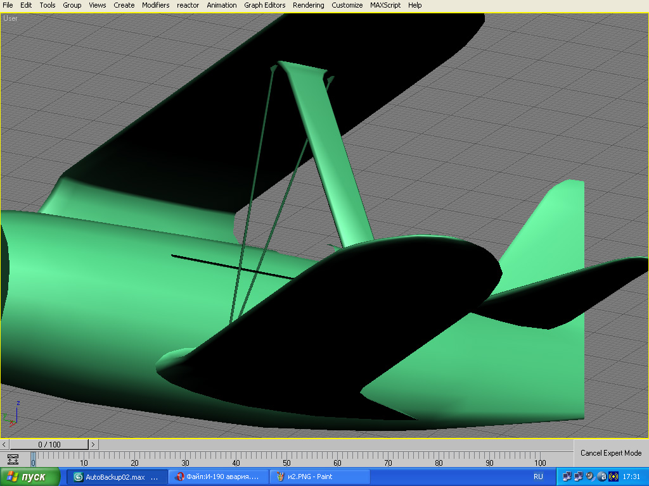Switch to AutoBackup02.max taskbar window
This screenshot has height=486, width=649.
pos(117,477)
